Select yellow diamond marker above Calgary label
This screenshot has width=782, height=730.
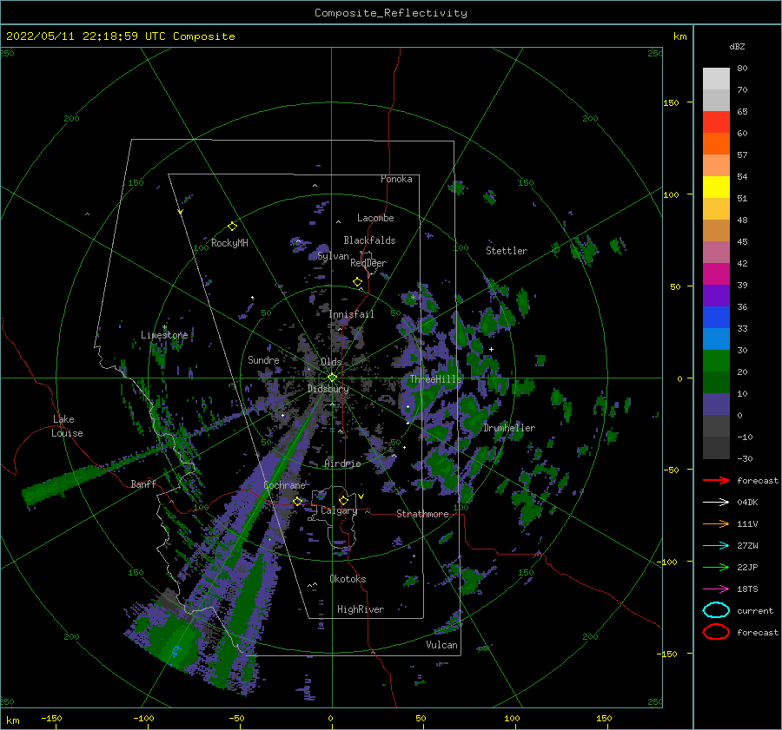point(343,500)
